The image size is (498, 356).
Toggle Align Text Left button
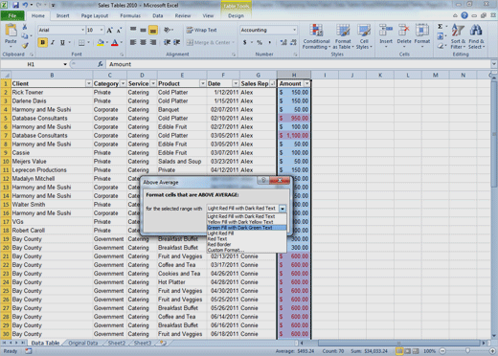[x=133, y=42]
